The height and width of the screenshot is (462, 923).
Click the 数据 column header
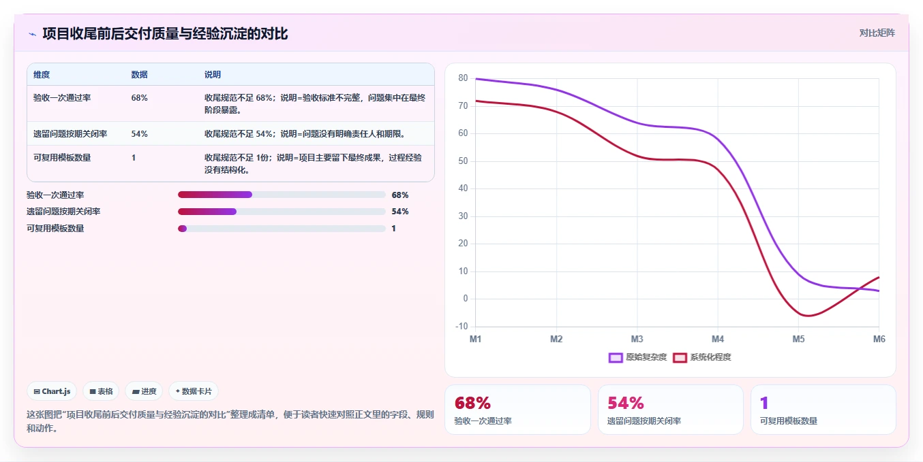pyautogui.click(x=139, y=75)
